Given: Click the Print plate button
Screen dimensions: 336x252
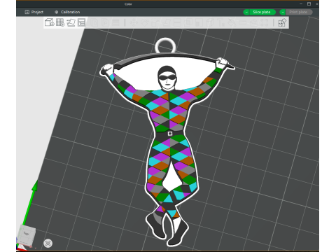Looking at the screenshot, I should [298, 12].
